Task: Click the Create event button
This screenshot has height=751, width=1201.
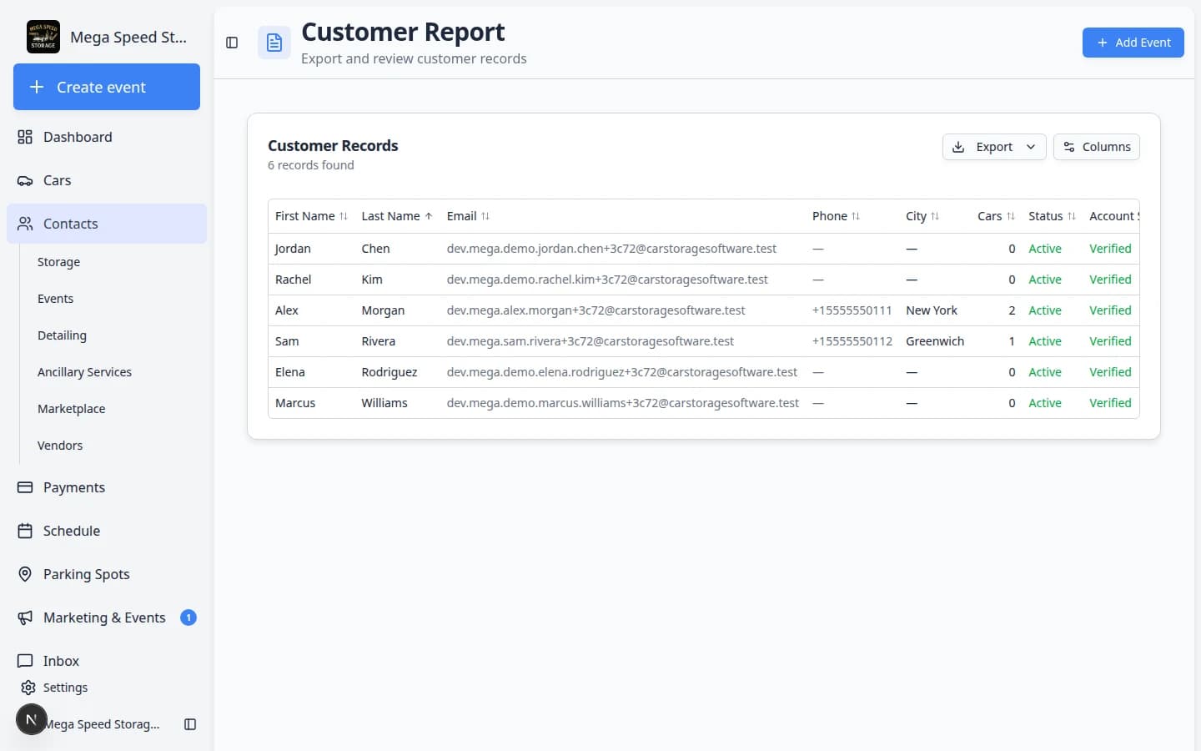Action: click(x=107, y=87)
